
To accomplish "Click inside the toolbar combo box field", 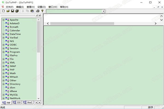I will [x=74, y=11].
